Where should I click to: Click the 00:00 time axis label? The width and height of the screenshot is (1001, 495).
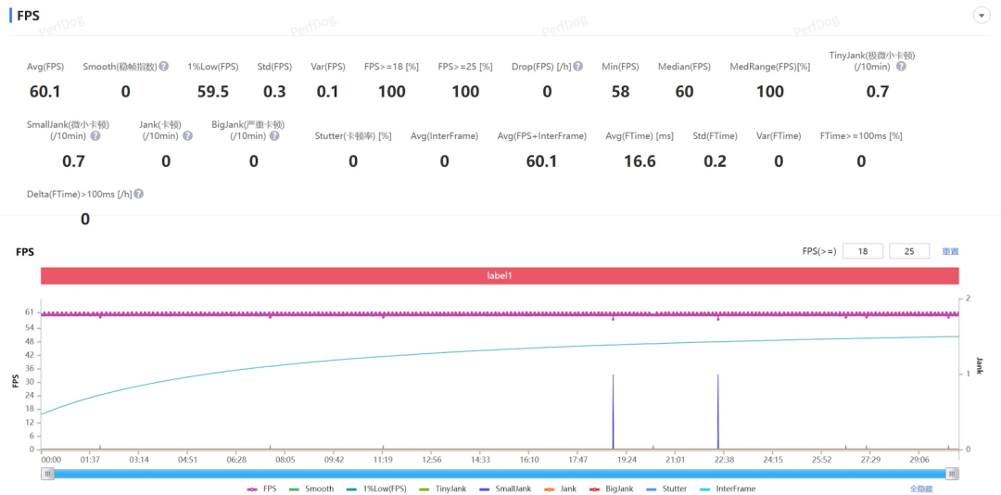tap(51, 459)
